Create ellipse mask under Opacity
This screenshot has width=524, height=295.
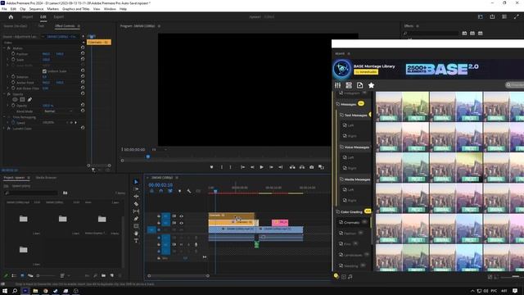pos(15,99)
